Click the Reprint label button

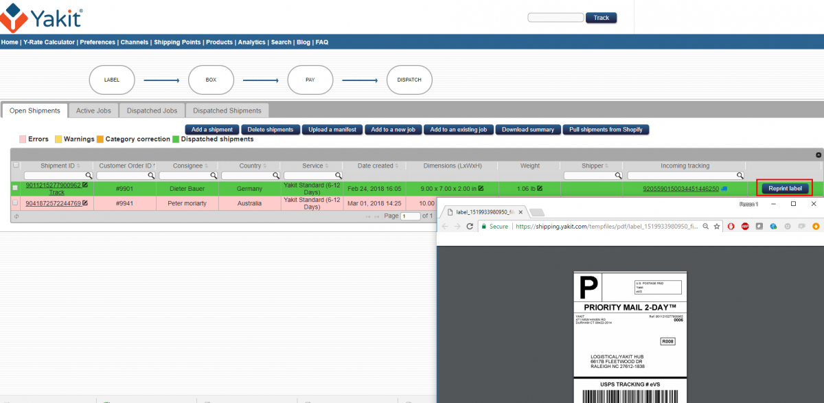coord(784,188)
